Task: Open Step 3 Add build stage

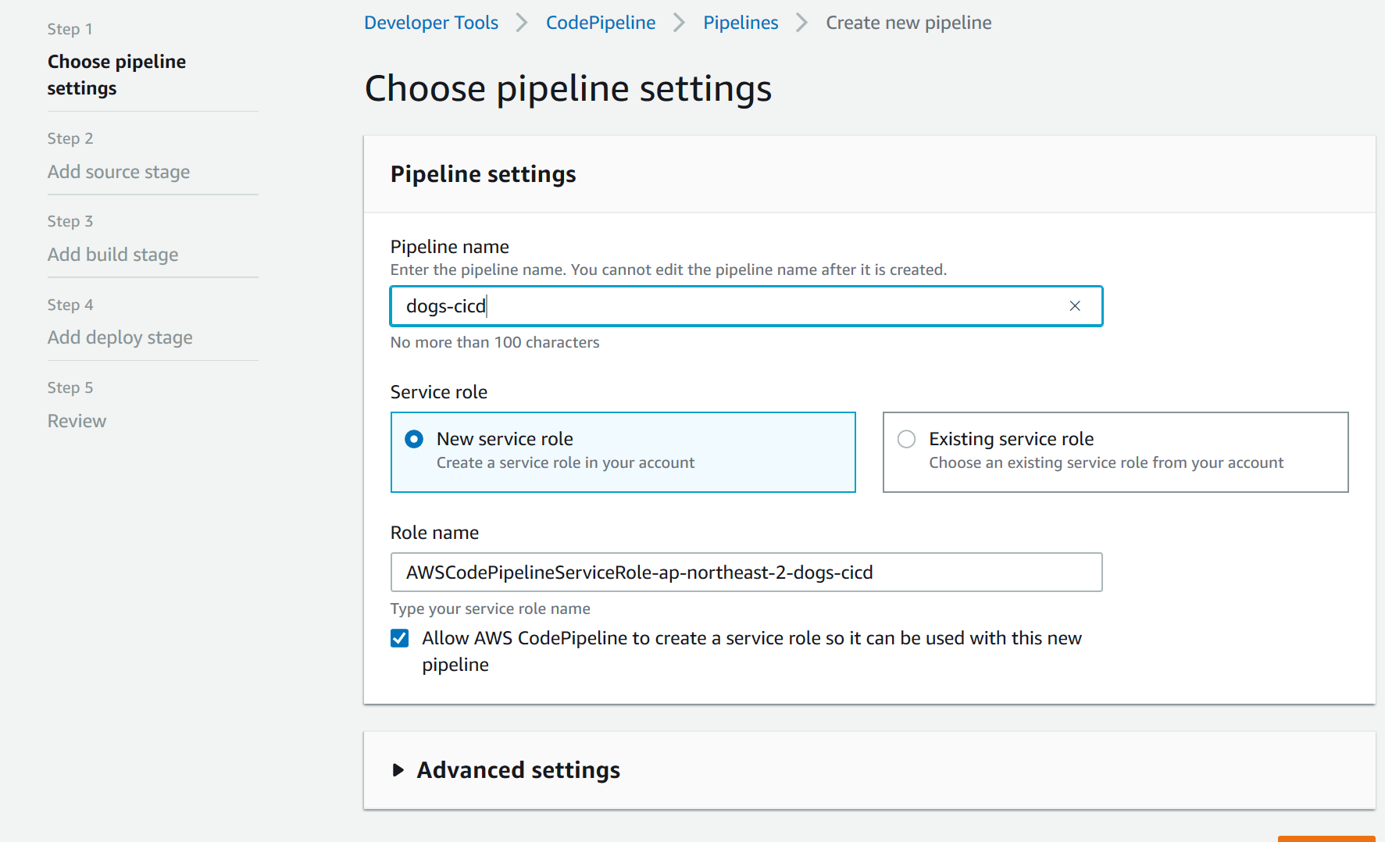Action: click(x=112, y=255)
